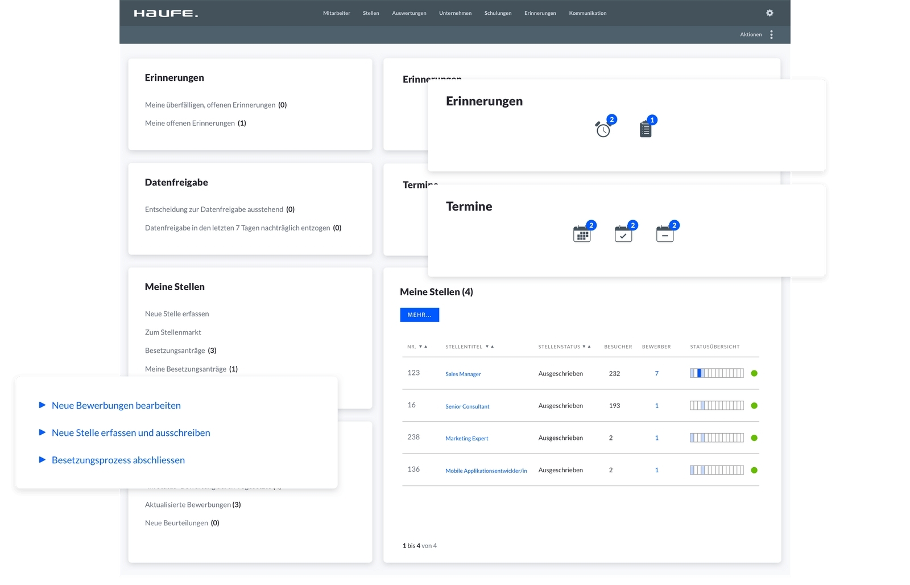The width and height of the screenshot is (910, 585).
Task: Open the alarm clock reminders icon
Action: pos(603,129)
